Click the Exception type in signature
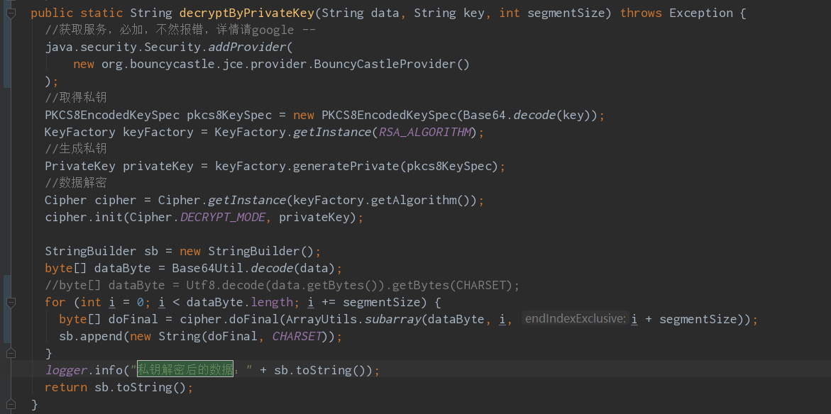This screenshot has height=414, width=831. coord(701,13)
